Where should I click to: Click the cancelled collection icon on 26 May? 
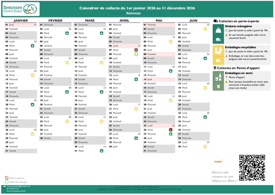[171, 130]
